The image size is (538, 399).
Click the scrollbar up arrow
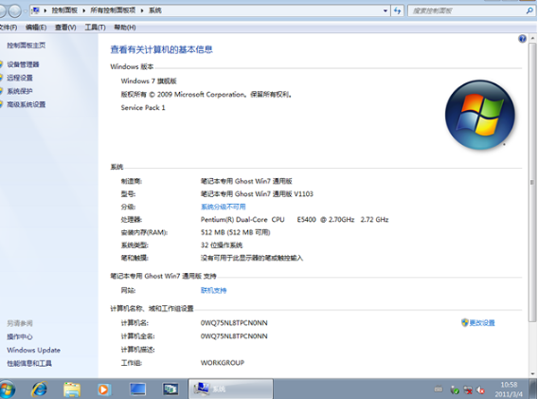click(x=532, y=38)
